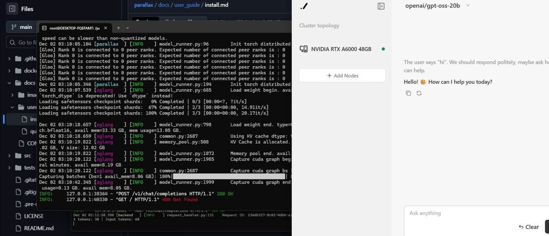This screenshot has width=549, height=236.
Task: Regenerate the assistant's response
Action: [x=419, y=93]
